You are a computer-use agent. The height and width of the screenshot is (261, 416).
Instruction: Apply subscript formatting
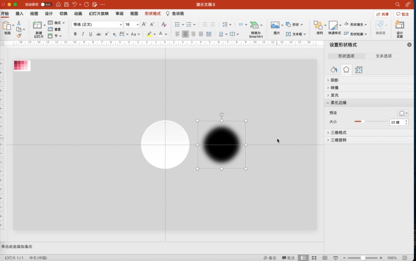click(114, 34)
